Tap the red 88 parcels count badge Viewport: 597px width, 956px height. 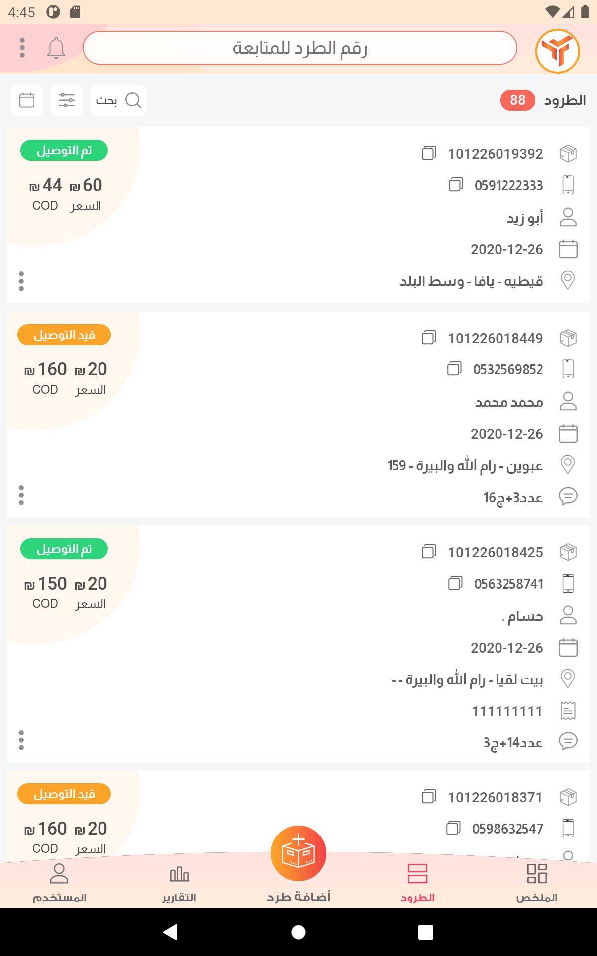click(x=517, y=100)
